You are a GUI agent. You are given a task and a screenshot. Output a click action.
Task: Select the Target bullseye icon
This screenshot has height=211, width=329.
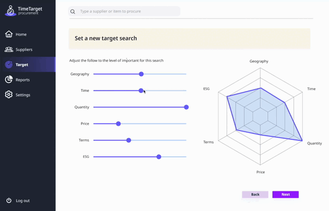coord(9,65)
